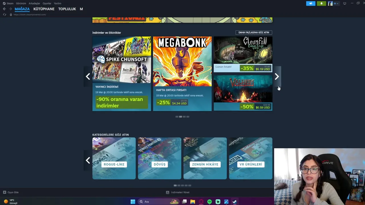Open the green notifications bell
This screenshot has width=365, height=205.
[321, 3]
